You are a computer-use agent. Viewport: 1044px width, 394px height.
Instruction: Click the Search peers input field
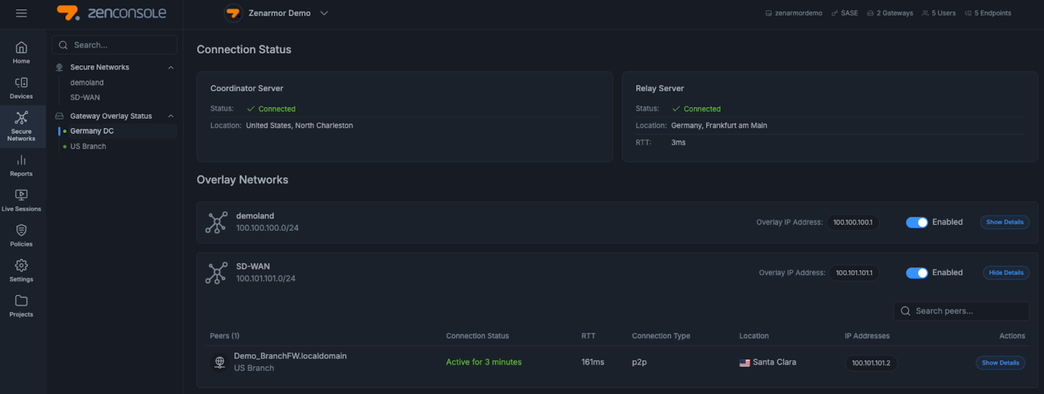click(962, 311)
